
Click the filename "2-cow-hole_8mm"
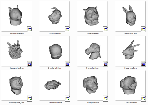pos(55,33)
